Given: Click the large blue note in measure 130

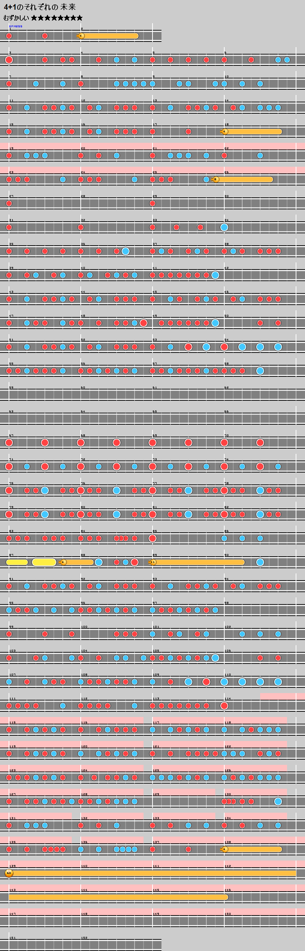Looking at the screenshot, I should tap(278, 801).
